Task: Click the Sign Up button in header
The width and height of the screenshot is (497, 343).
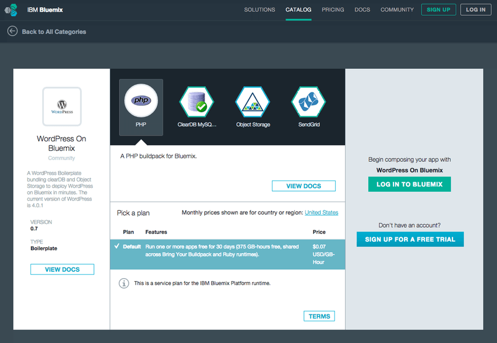Action: [x=439, y=9]
